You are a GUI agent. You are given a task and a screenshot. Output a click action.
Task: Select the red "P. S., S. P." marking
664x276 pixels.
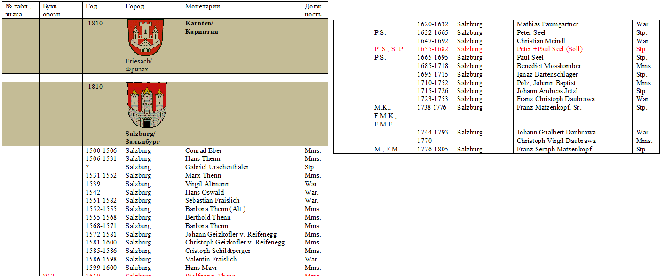pos(389,49)
